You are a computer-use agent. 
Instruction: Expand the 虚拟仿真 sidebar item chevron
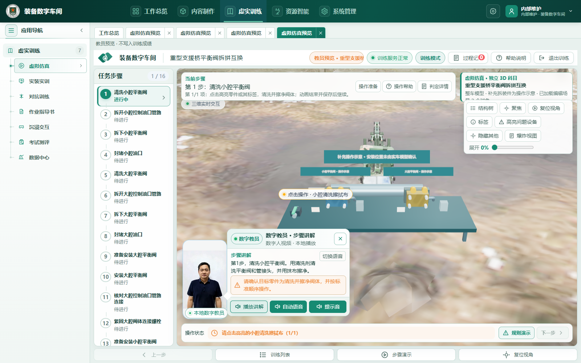[x=81, y=66]
